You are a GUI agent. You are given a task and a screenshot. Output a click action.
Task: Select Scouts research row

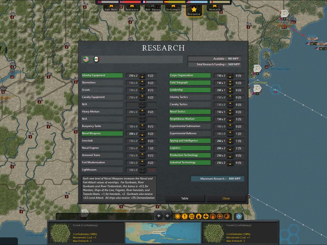click(x=102, y=90)
